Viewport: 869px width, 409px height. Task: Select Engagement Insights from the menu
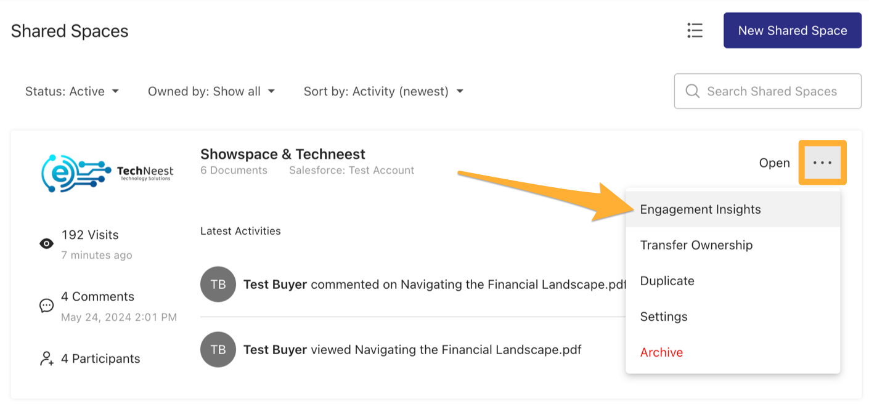700,209
